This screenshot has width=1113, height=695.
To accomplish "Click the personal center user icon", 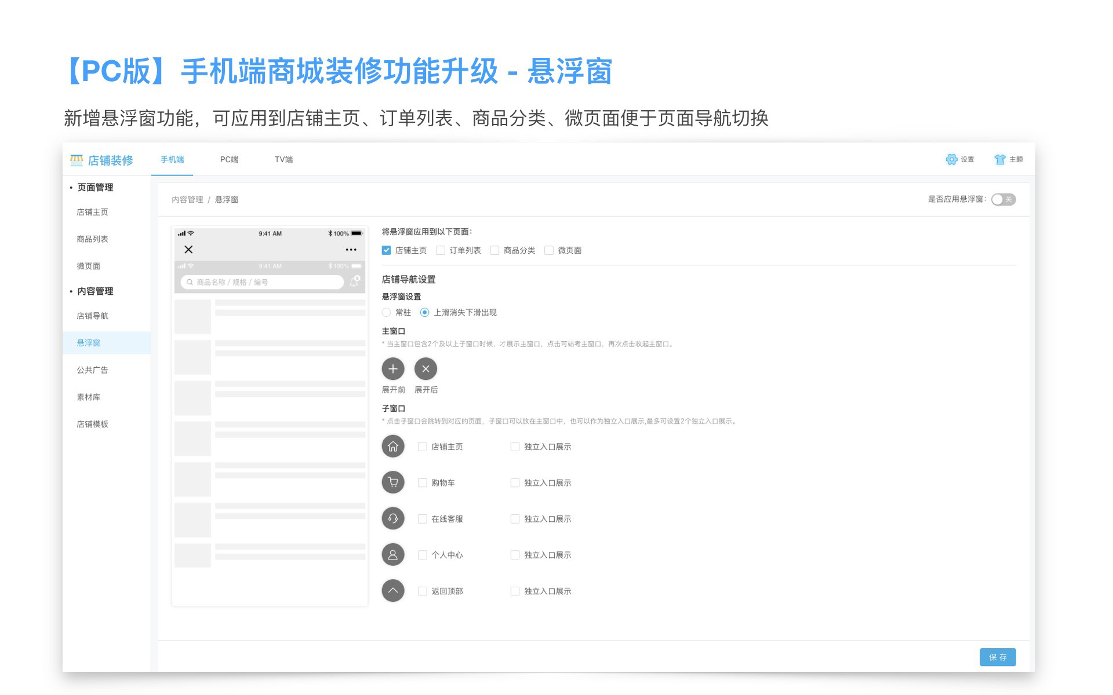I will pos(392,555).
